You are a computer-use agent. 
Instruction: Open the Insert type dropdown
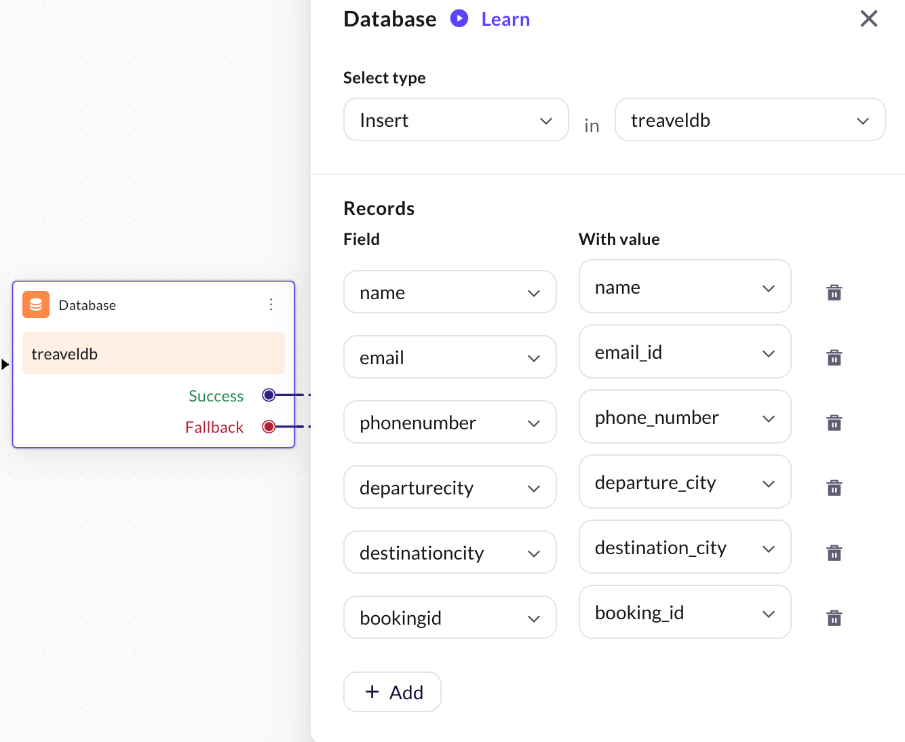(x=455, y=120)
